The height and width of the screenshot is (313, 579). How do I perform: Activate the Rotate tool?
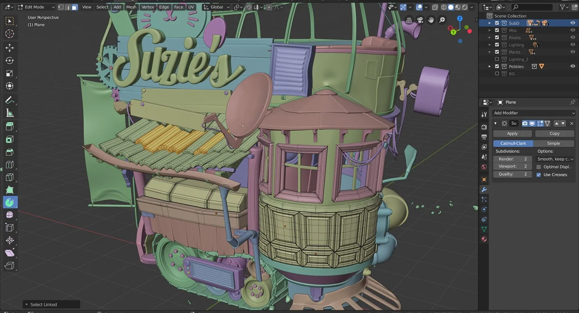[10, 60]
